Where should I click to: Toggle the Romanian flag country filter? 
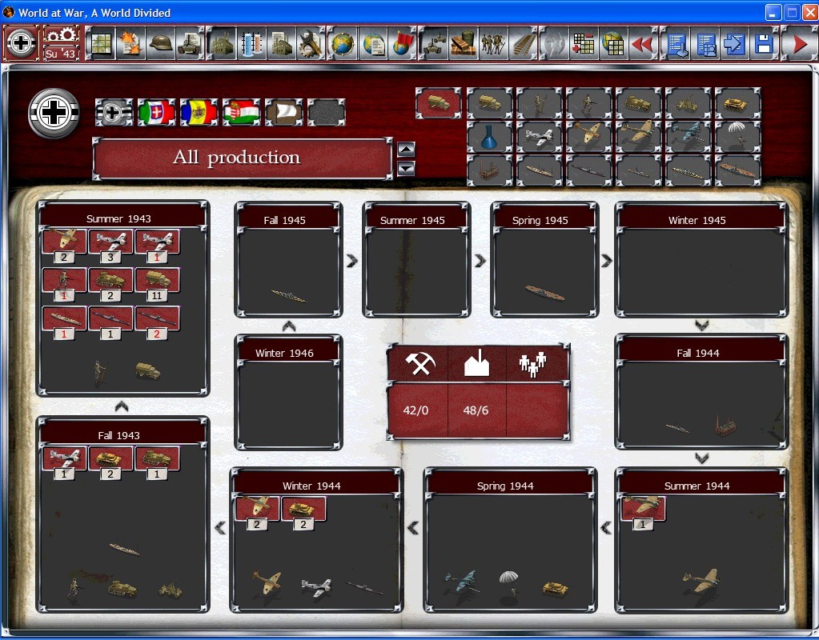[199, 113]
